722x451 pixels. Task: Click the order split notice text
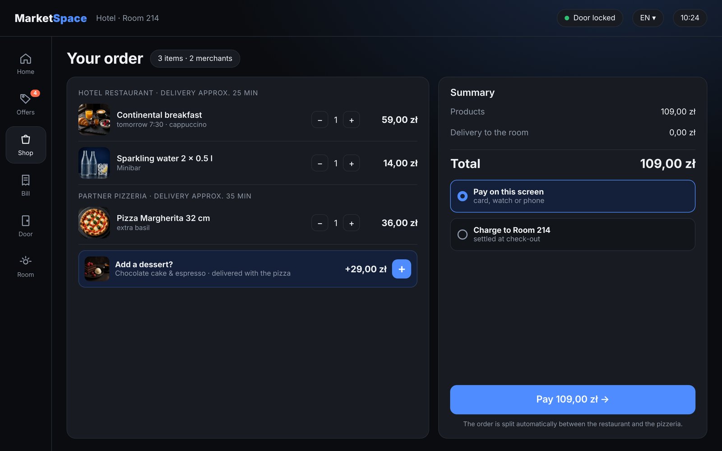(x=573, y=424)
